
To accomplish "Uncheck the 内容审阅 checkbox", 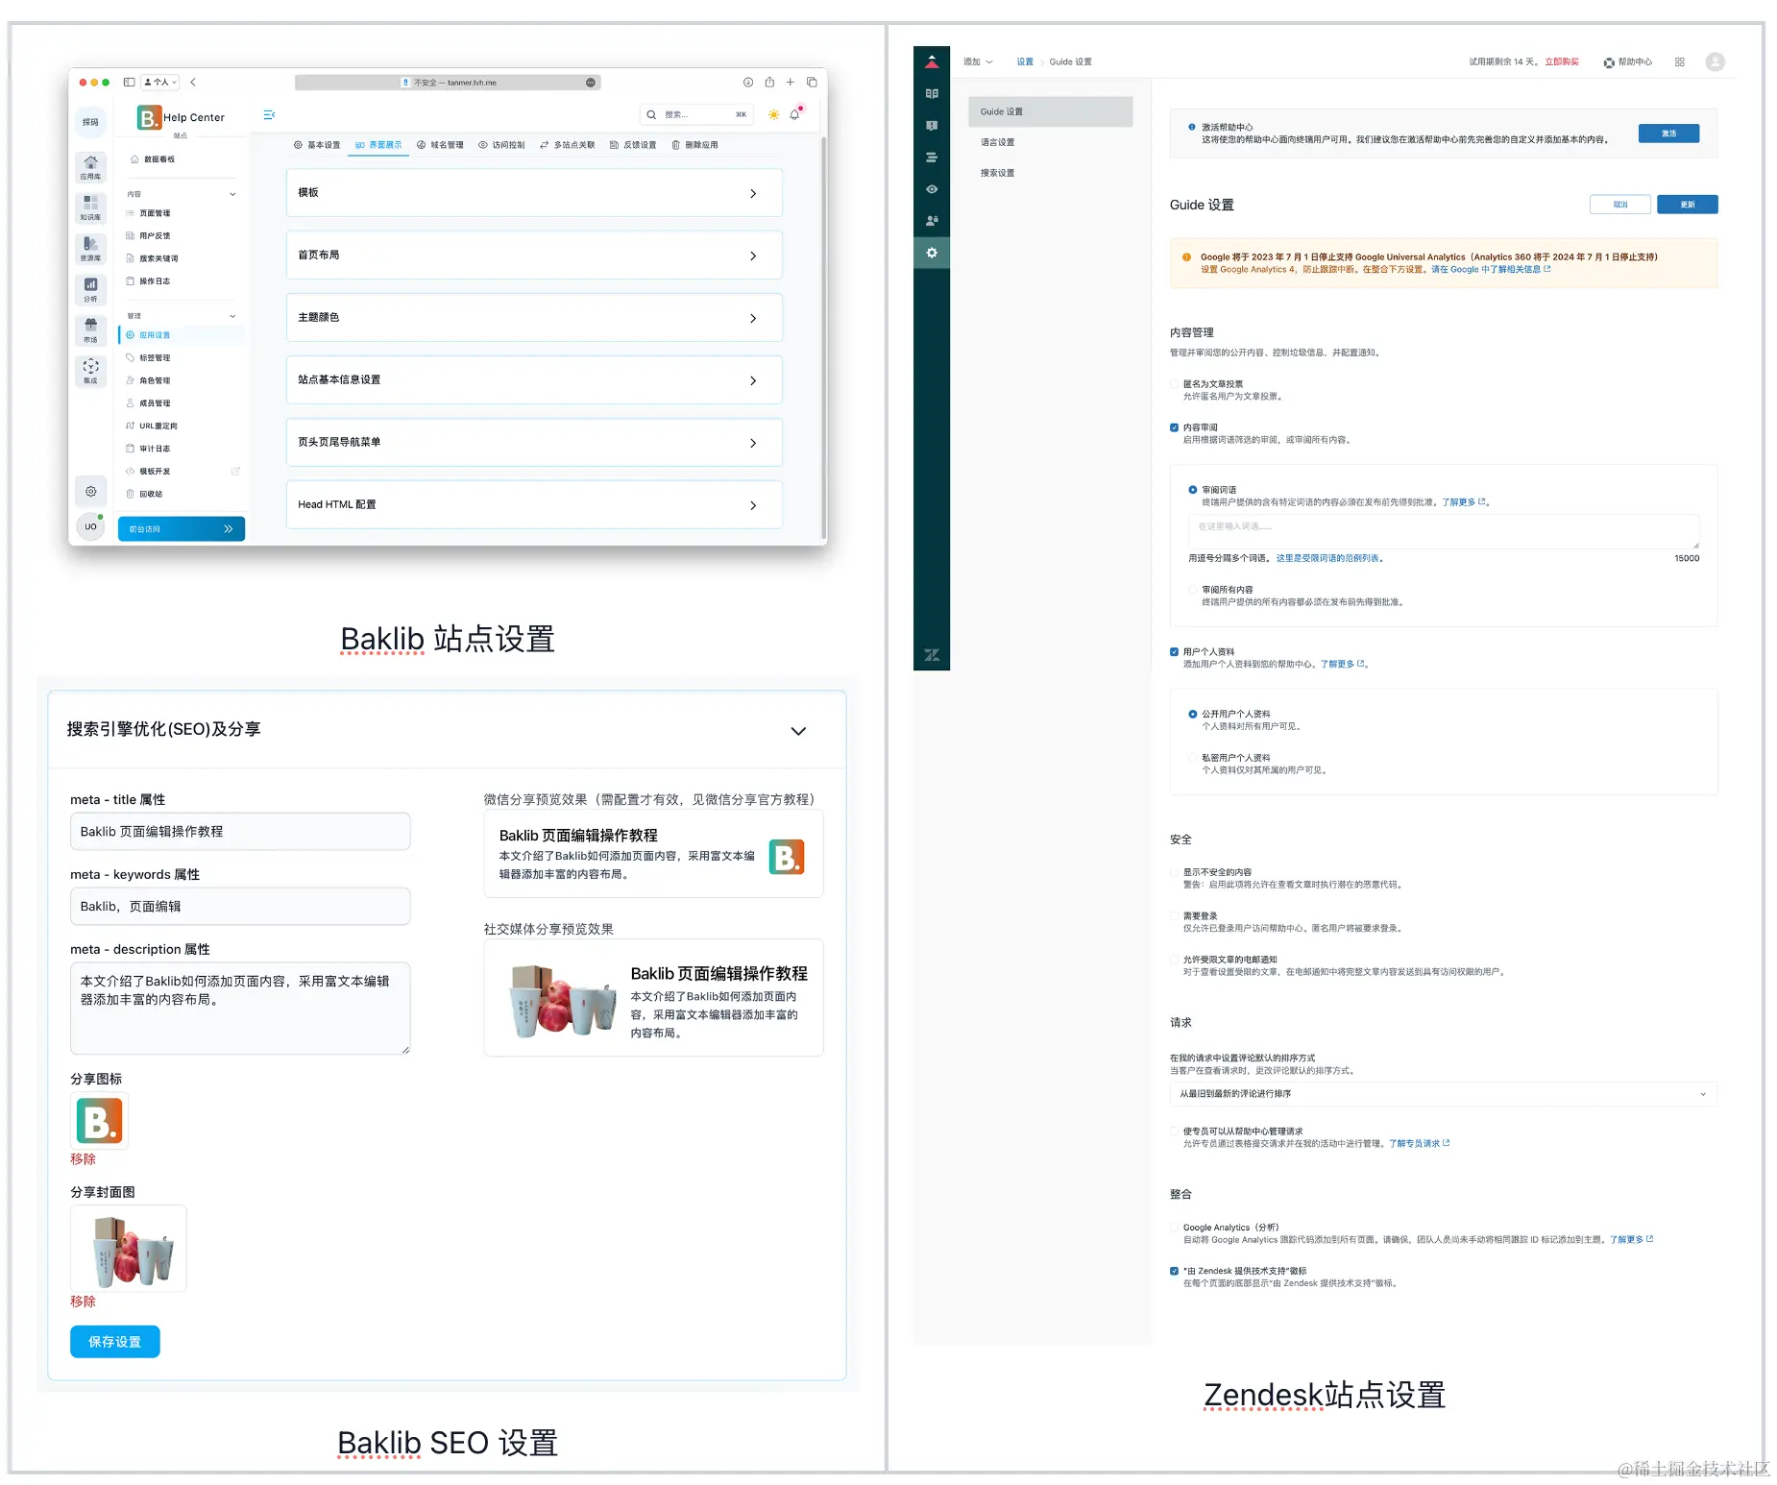I will pos(1174,427).
